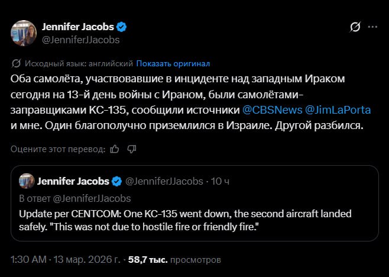Open the main author name 'Jennifer Jacobs'
389x277 pixels.
tap(77, 27)
